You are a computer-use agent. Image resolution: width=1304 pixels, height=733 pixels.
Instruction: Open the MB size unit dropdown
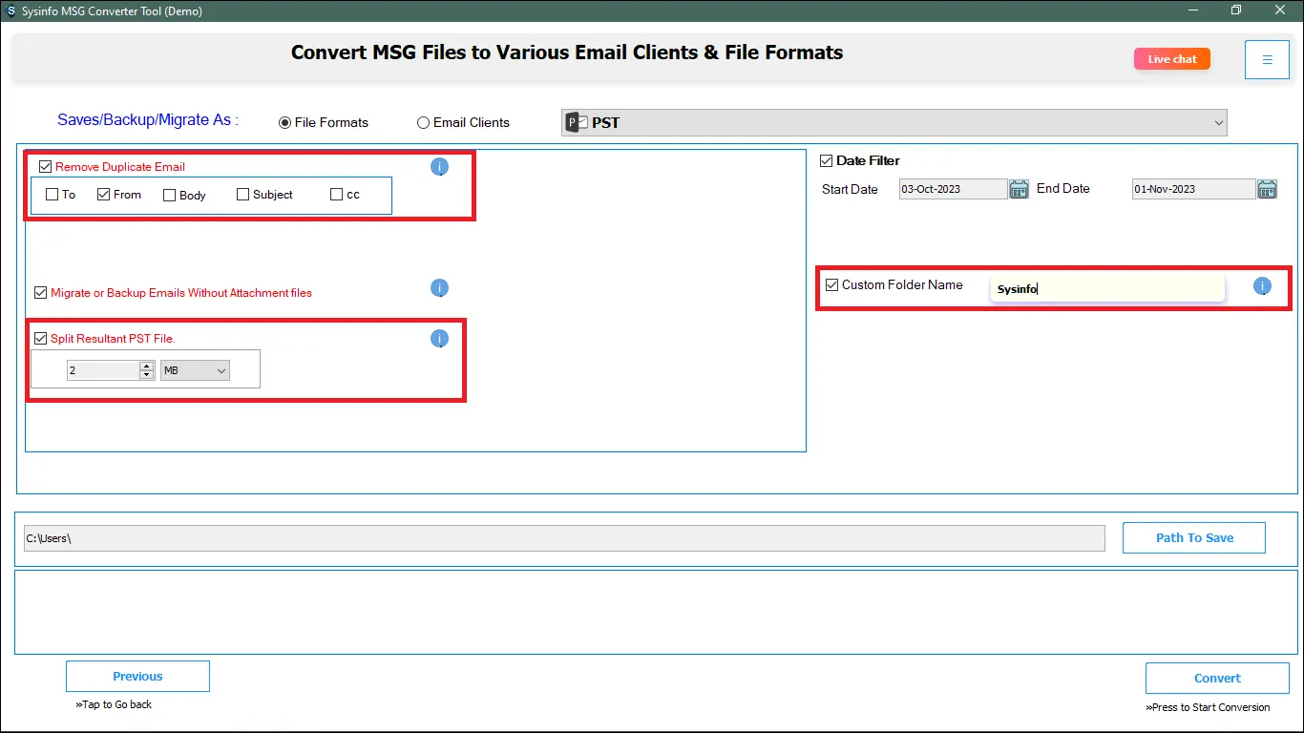coord(196,370)
